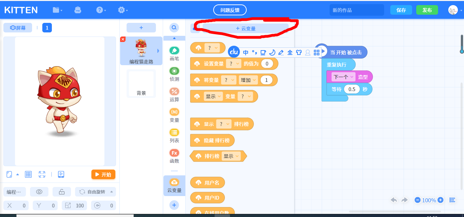Select the 侦测 (Sensing) block category
The height and width of the screenshot is (217, 464).
coord(174,74)
